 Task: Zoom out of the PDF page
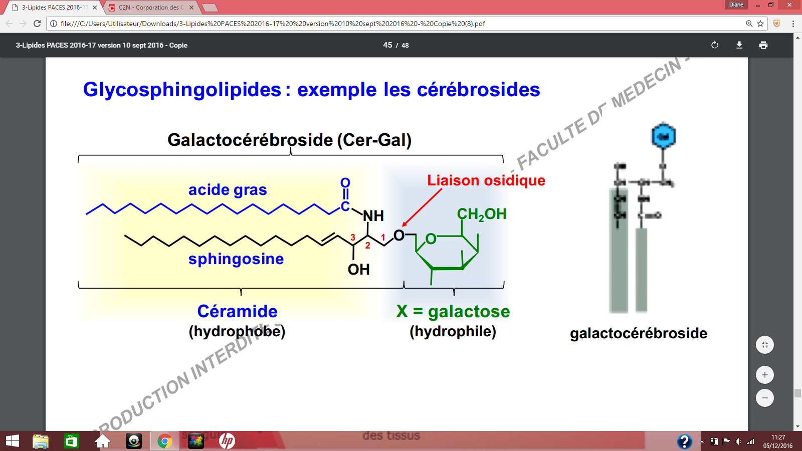(764, 398)
